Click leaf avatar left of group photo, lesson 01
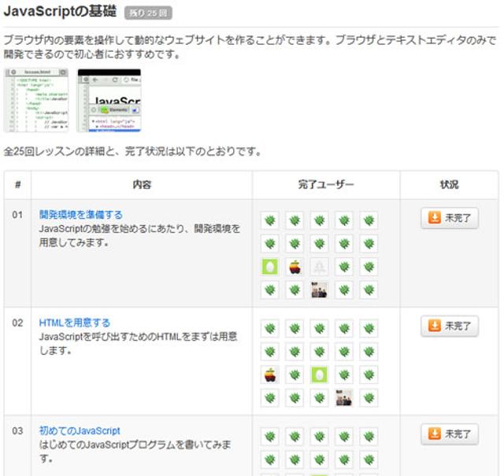504x476 pixels. point(295,290)
